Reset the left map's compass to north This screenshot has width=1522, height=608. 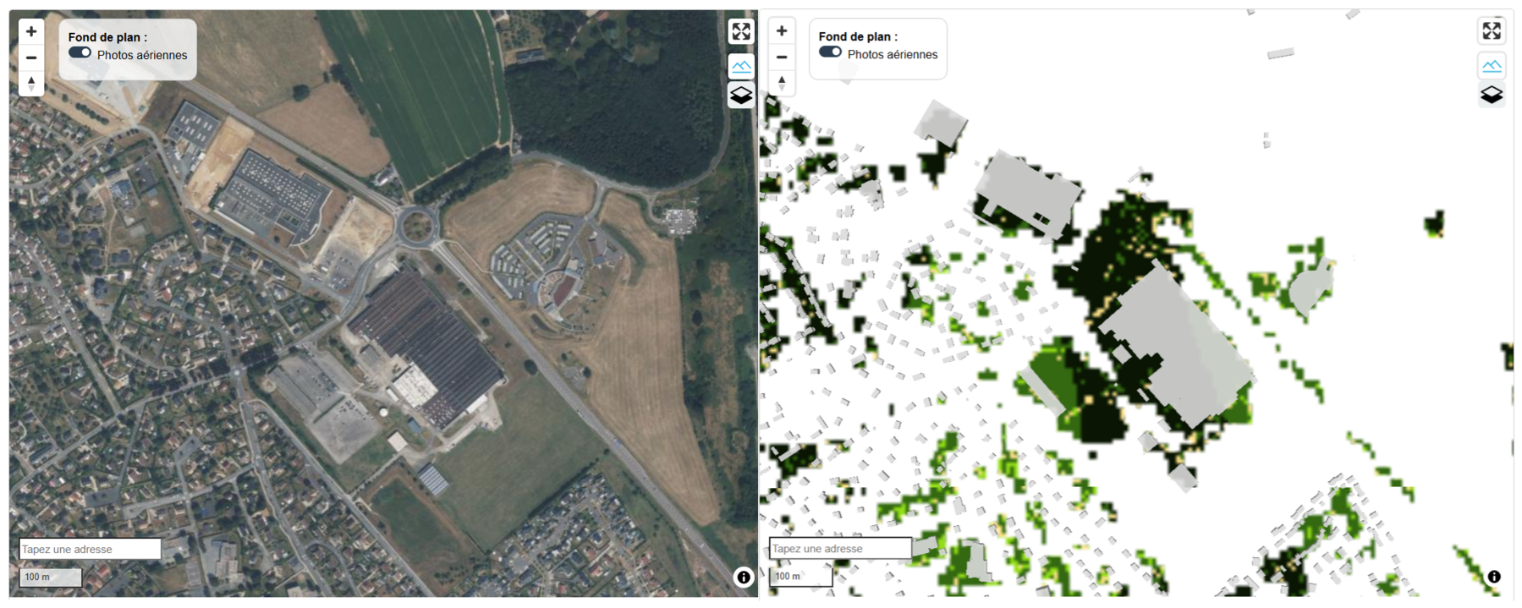(31, 83)
